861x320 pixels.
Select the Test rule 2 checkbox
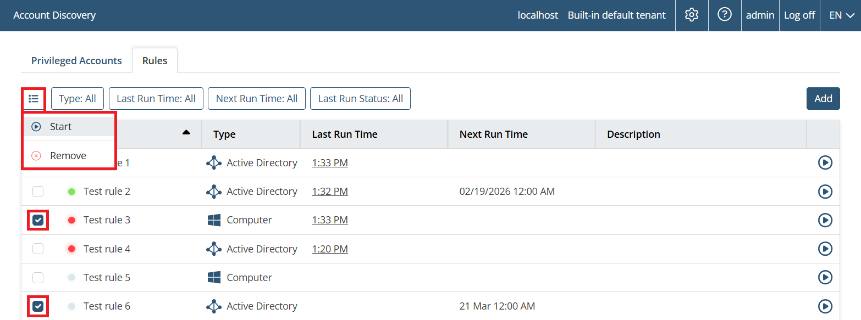[x=38, y=192]
